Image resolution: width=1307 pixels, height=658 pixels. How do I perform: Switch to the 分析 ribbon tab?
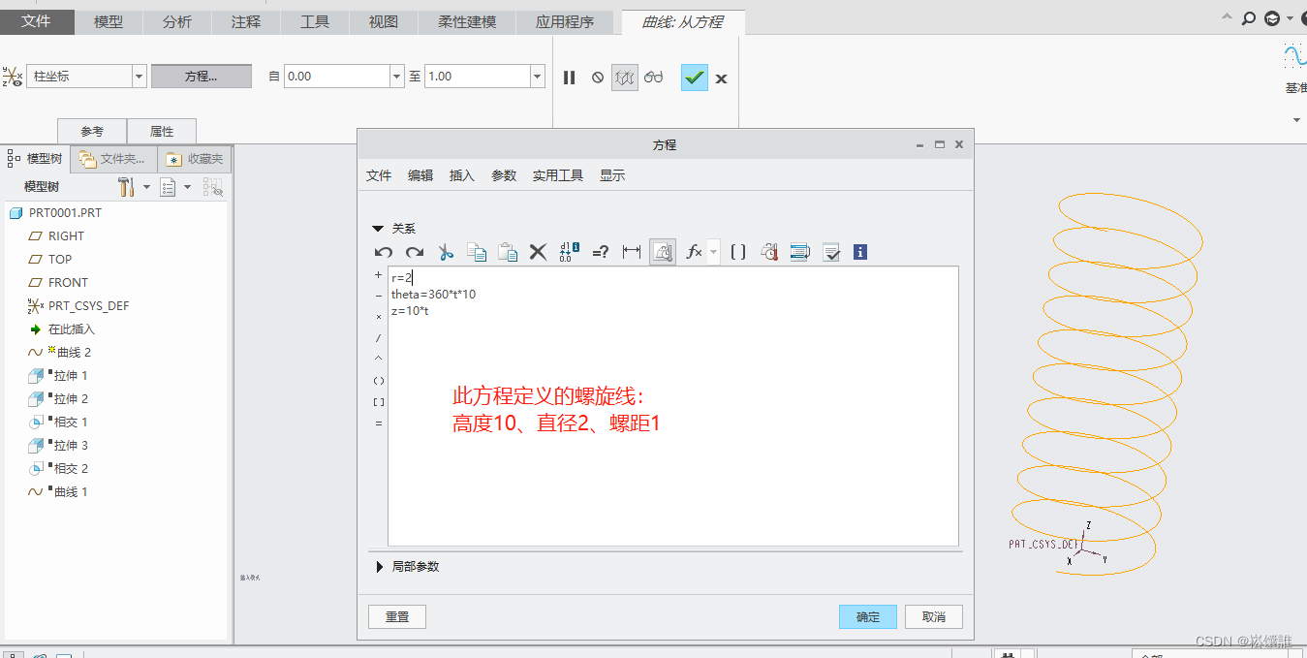coord(177,22)
